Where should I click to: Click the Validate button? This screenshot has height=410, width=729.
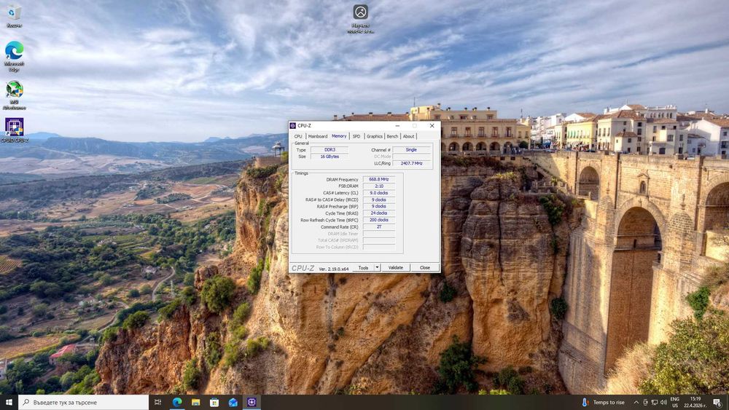click(396, 267)
